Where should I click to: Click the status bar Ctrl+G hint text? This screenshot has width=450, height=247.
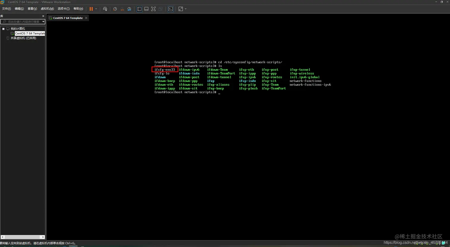(x=38, y=243)
